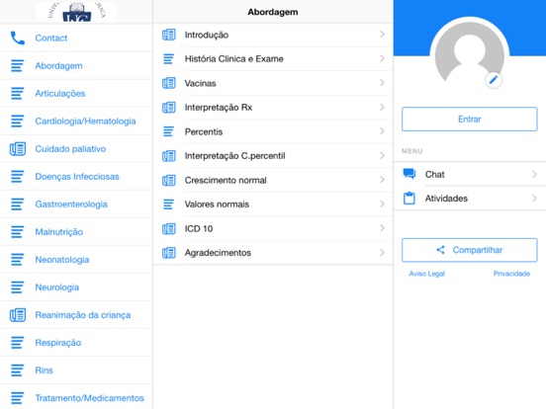Click the Cuidado paliativo label
The width and height of the screenshot is (546, 409).
(70, 149)
